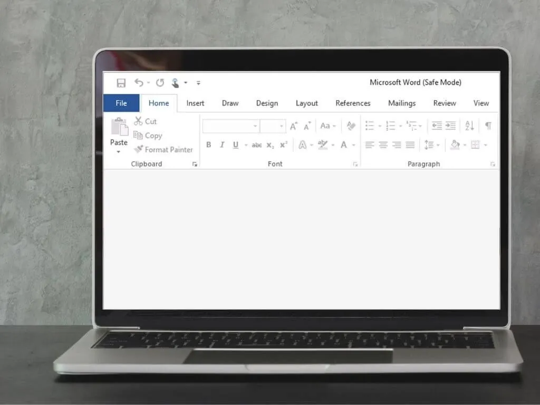Click the Shading paint bucket icon

click(x=455, y=145)
